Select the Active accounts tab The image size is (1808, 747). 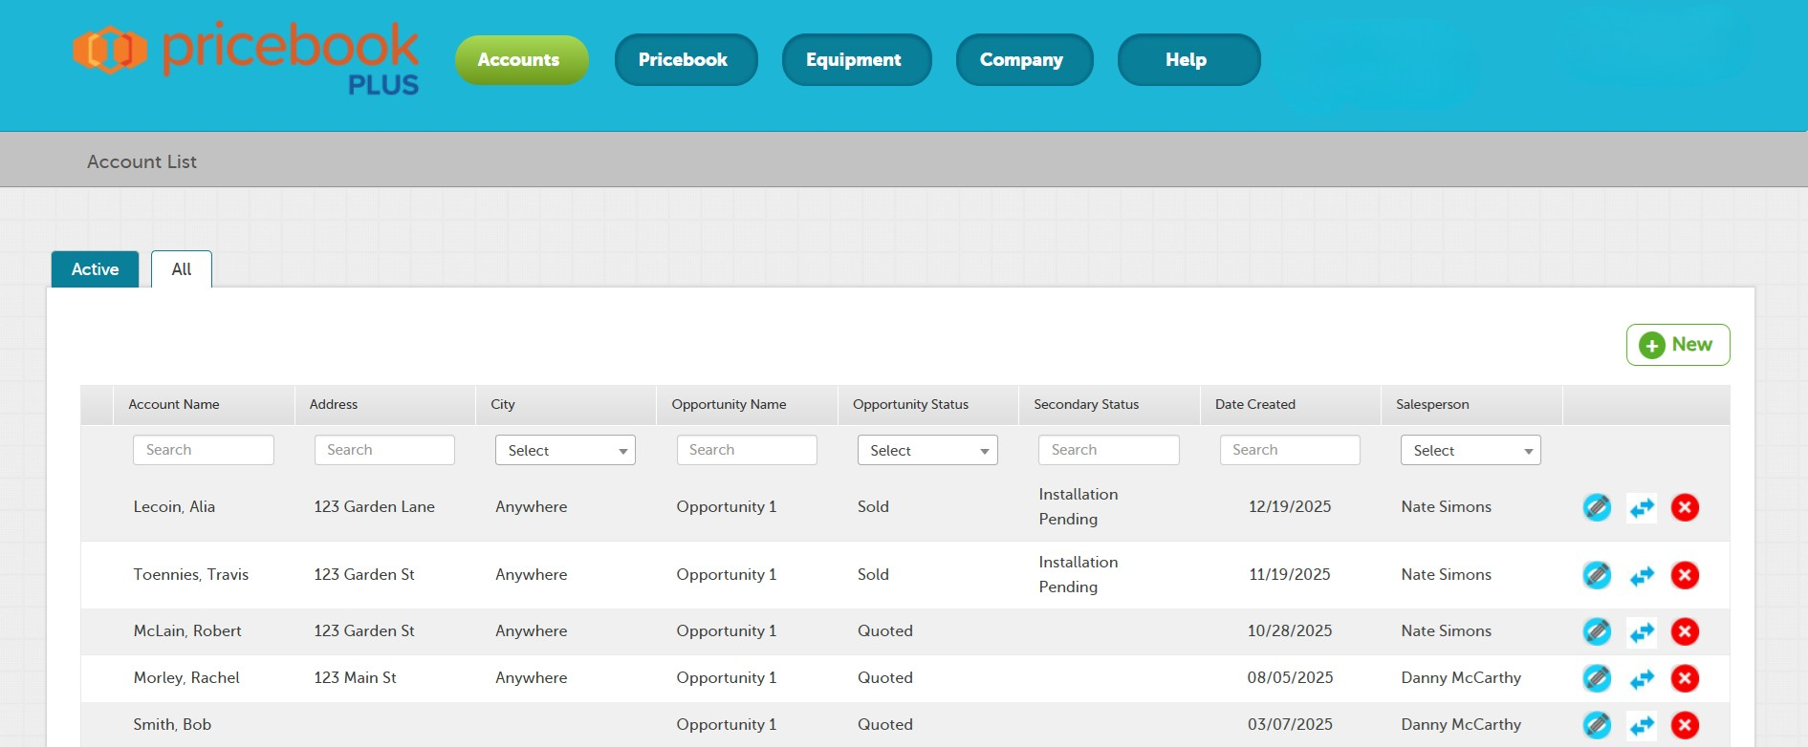tap(95, 269)
